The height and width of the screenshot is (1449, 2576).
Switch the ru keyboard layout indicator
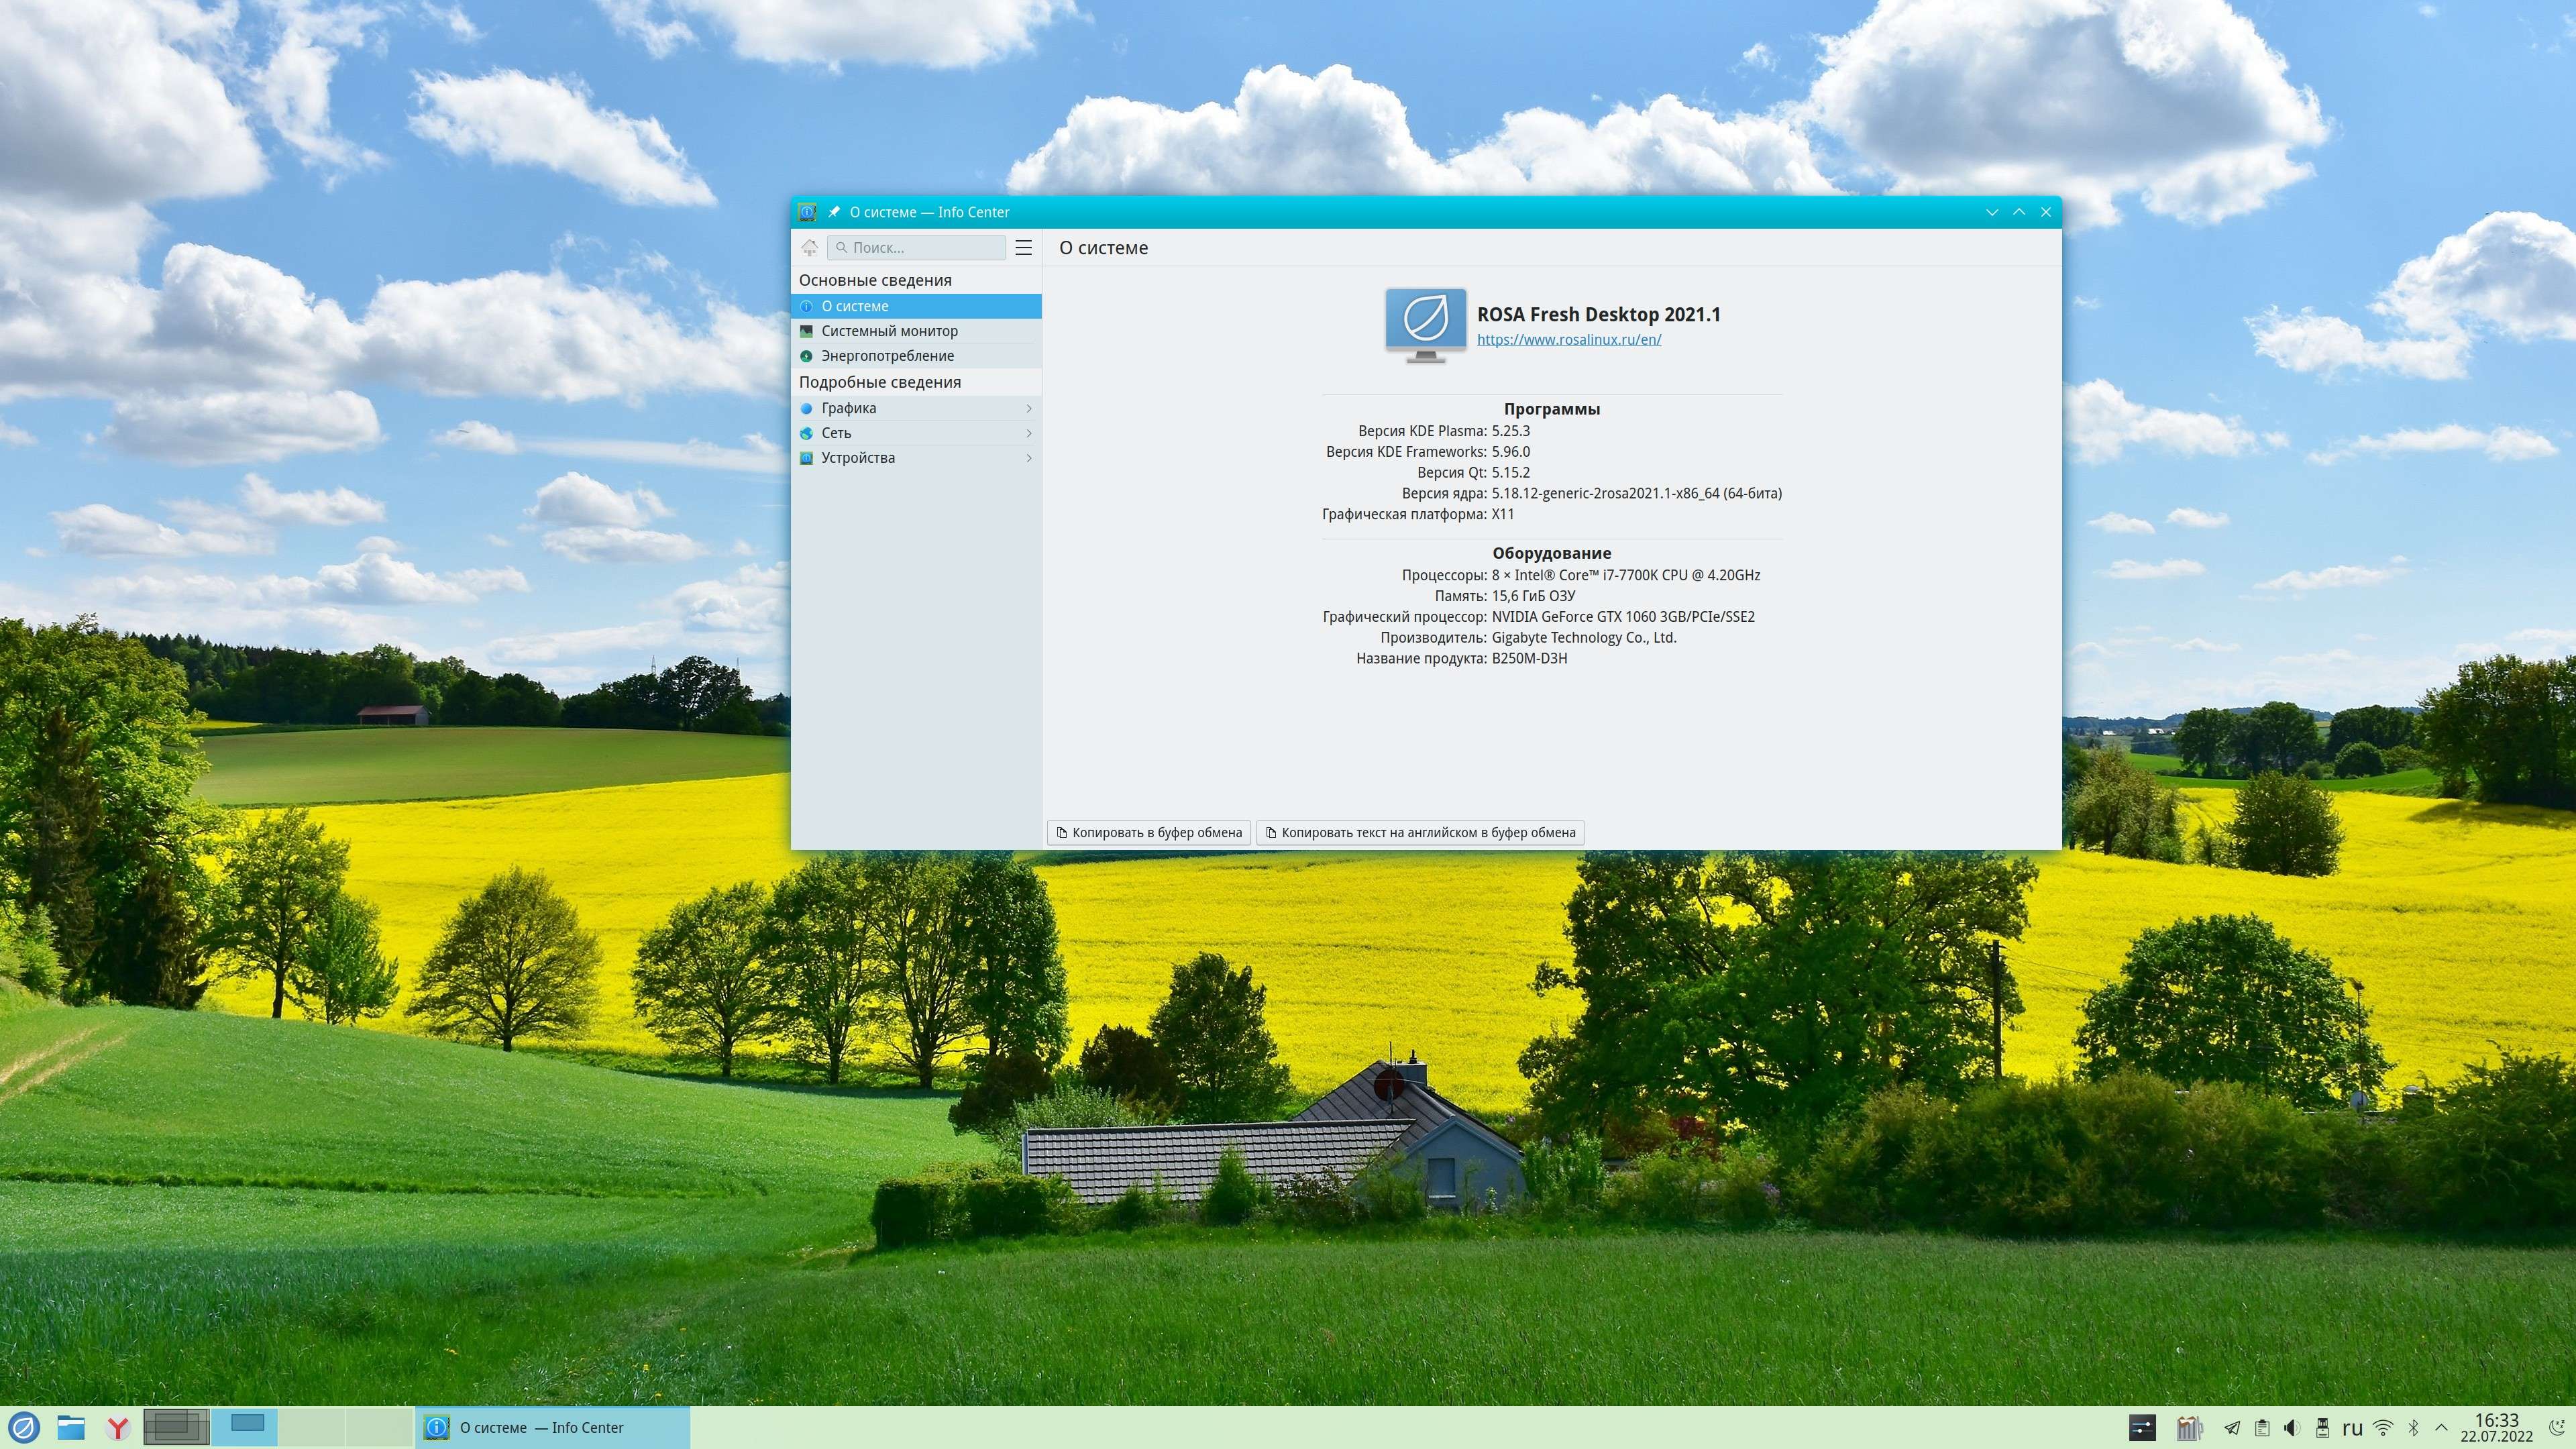2352,1428
